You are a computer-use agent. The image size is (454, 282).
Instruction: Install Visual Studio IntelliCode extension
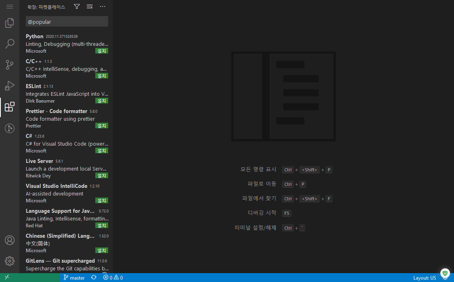102,200
